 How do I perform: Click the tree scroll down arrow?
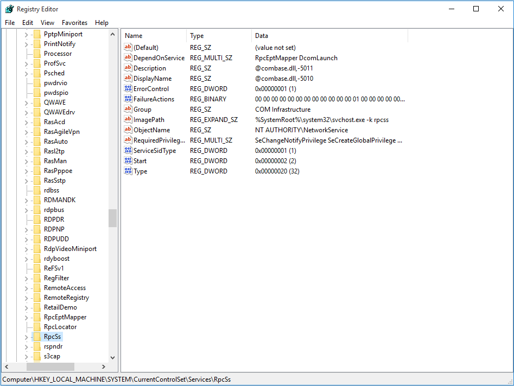tap(112, 357)
